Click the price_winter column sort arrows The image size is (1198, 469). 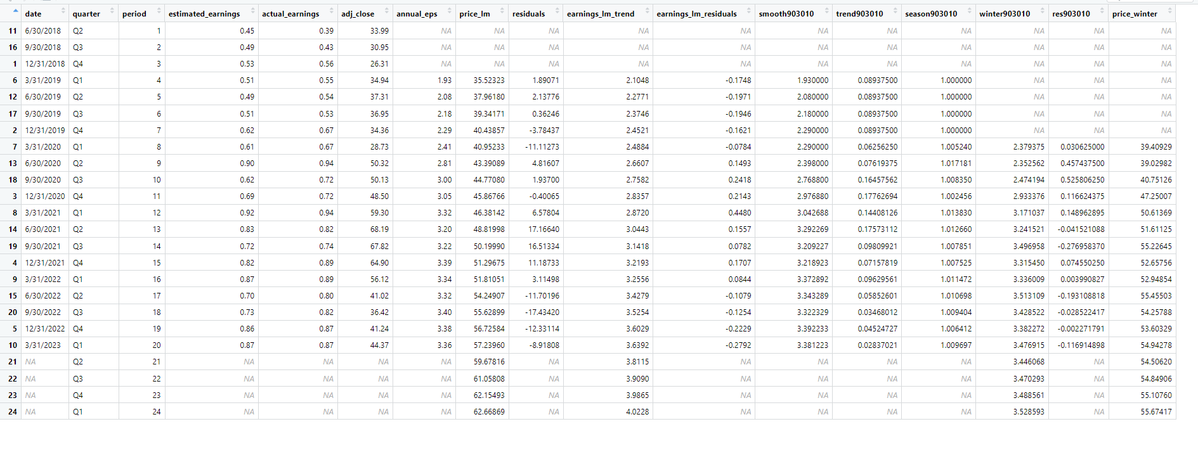[1169, 11]
